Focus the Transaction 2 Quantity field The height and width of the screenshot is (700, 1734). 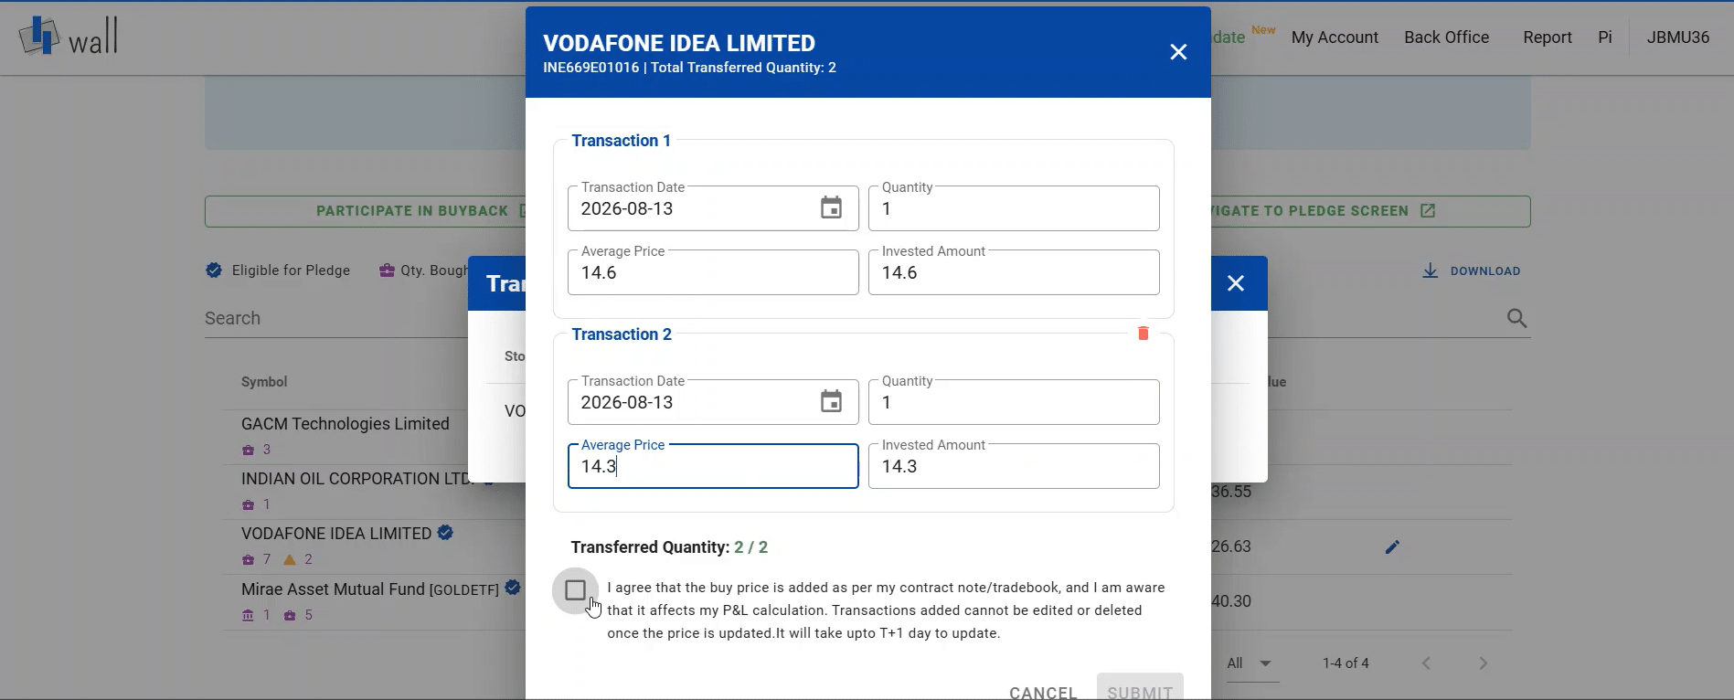[x=1014, y=402]
